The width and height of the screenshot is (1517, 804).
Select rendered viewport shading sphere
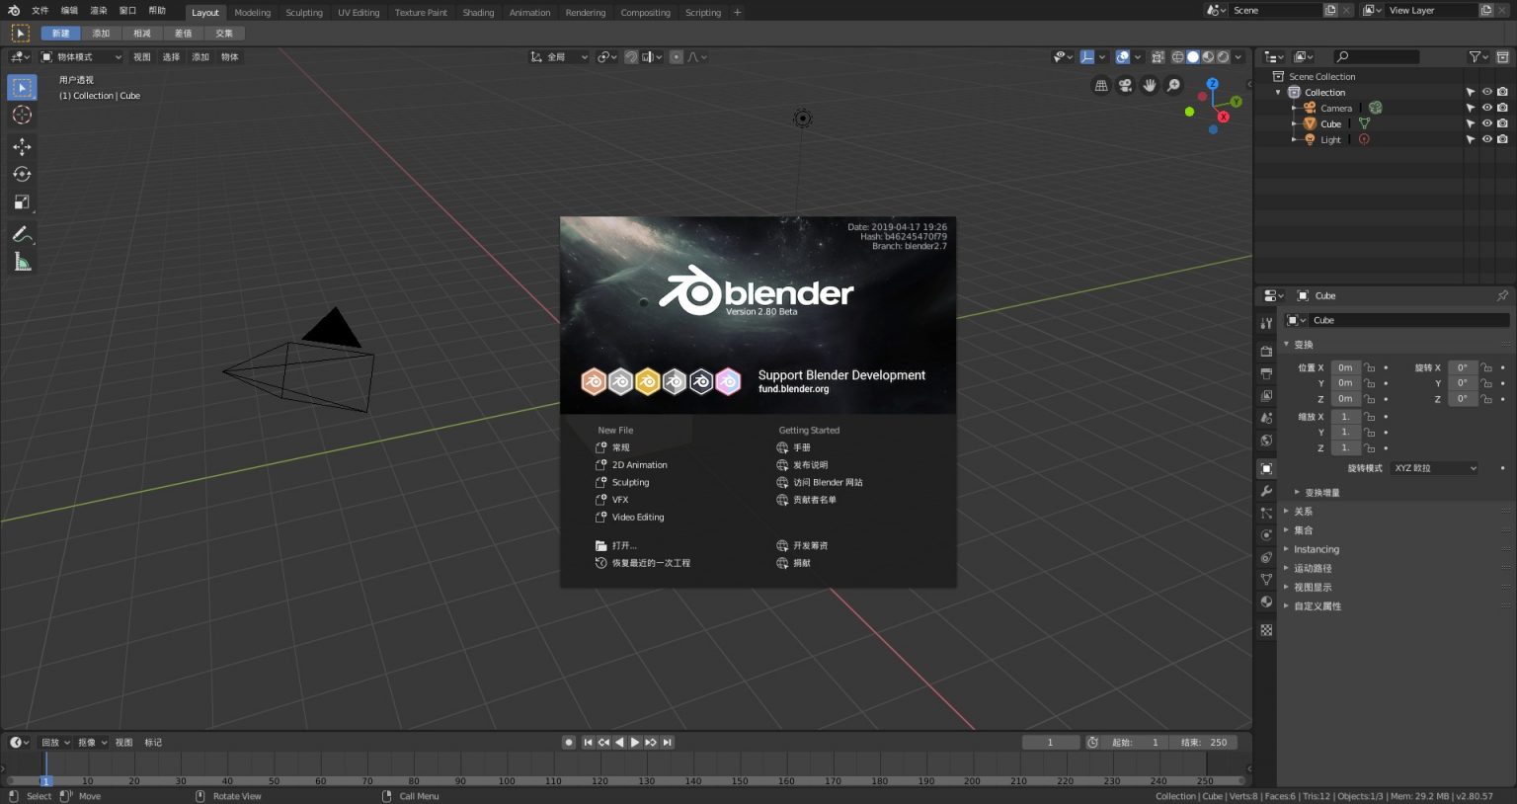click(1224, 57)
